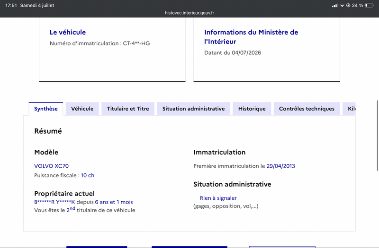Open the Titulaire et Titre tab
This screenshot has height=248, width=379.
[x=128, y=109]
